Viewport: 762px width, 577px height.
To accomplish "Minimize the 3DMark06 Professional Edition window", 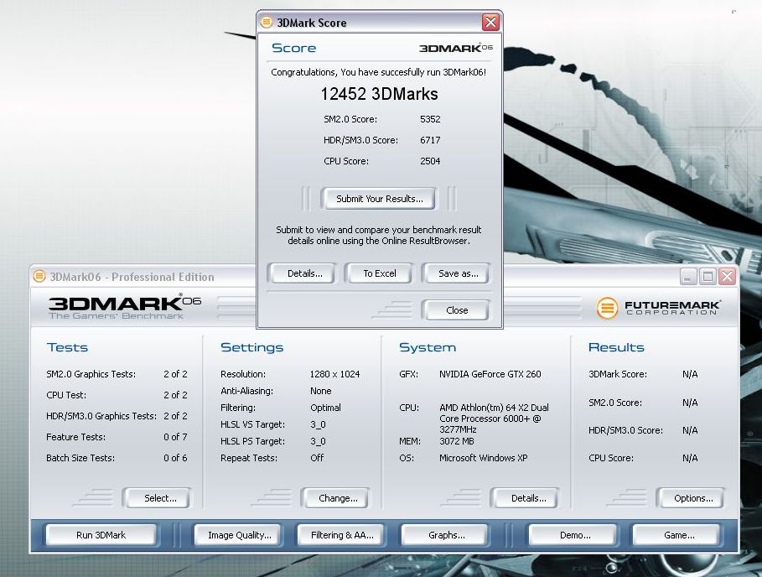I will click(x=687, y=277).
